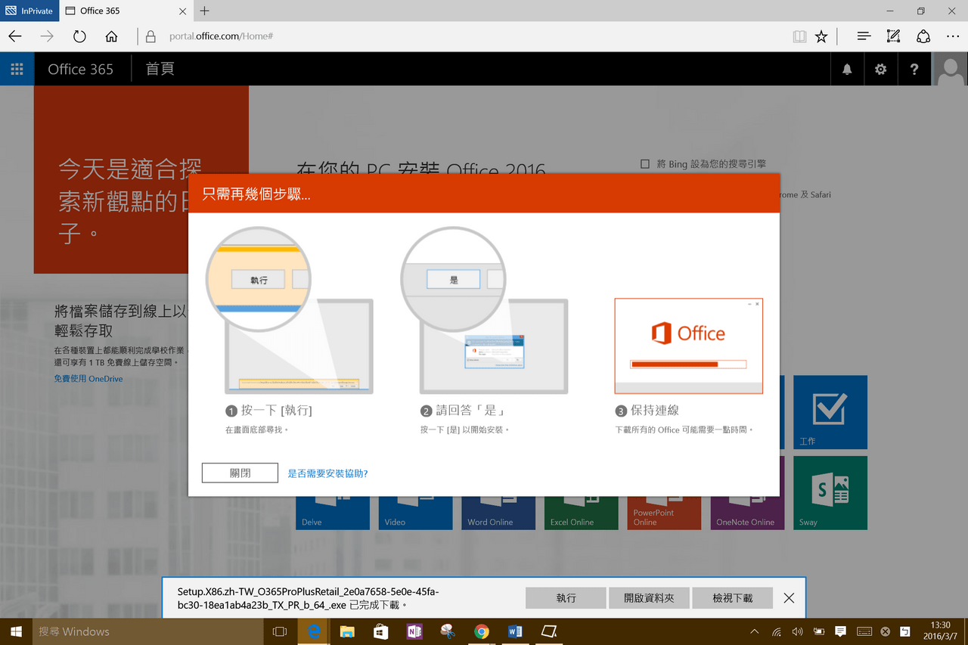Viewport: 968px width, 645px height.
Task: Click the Office progress illustration in dialog
Action: tap(688, 346)
